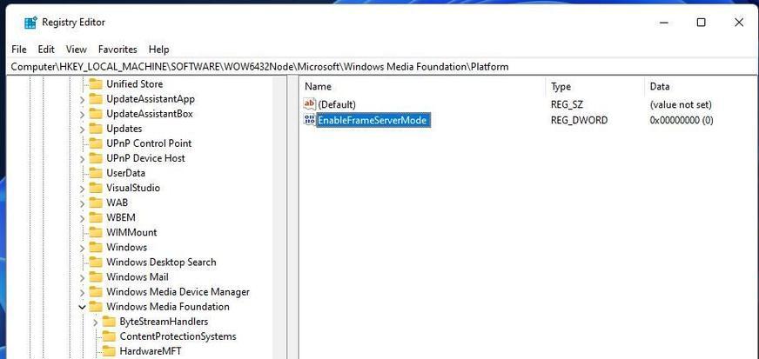Click the Registry Editor app icon

[30, 23]
